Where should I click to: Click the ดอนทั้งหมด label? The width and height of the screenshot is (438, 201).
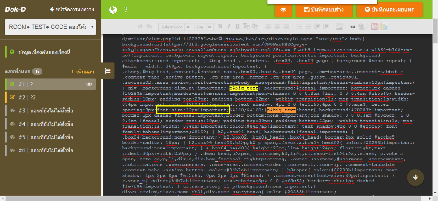tap(18, 72)
